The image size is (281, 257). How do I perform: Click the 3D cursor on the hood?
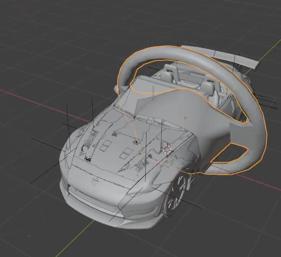click(167, 149)
